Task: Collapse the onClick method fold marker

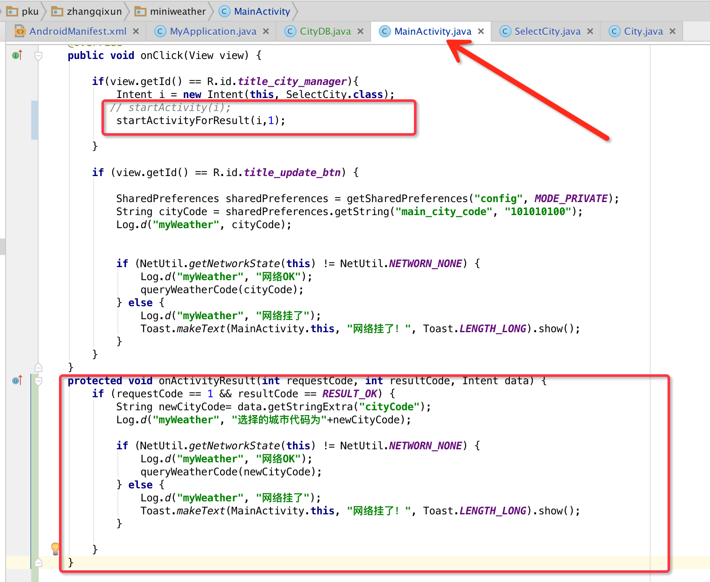Action: (38, 56)
